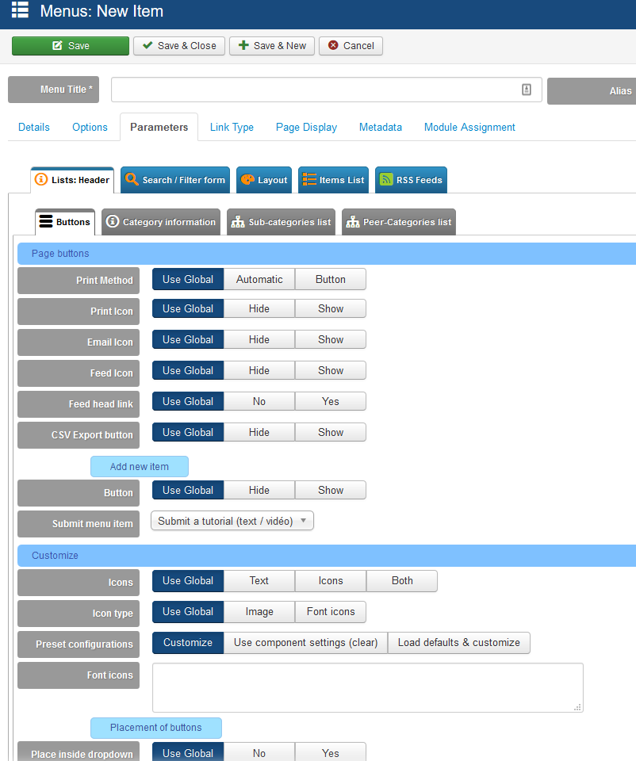Choose Hide for CSV Export button
The width and height of the screenshot is (636, 761).
[259, 432]
